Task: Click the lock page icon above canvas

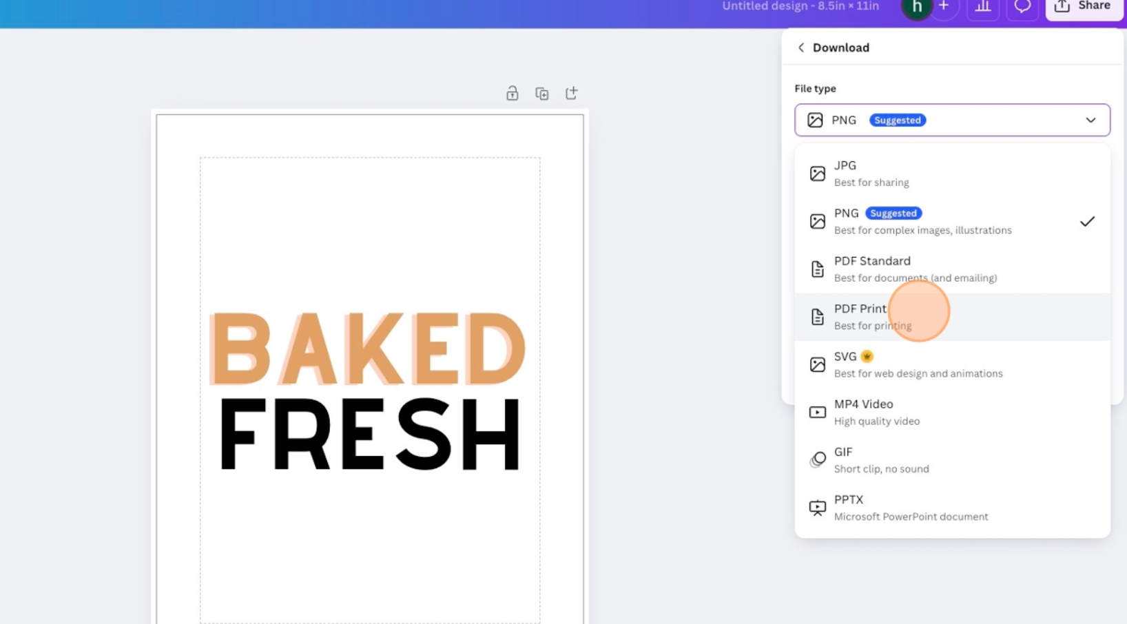Action: [512, 94]
